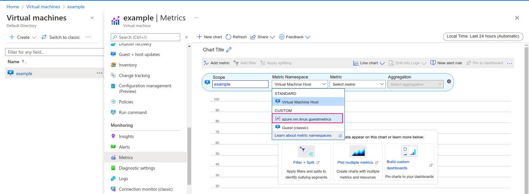The height and width of the screenshot is (194, 529).
Task: Click Apply splitting in the chart toolbar
Action: tap(276, 63)
